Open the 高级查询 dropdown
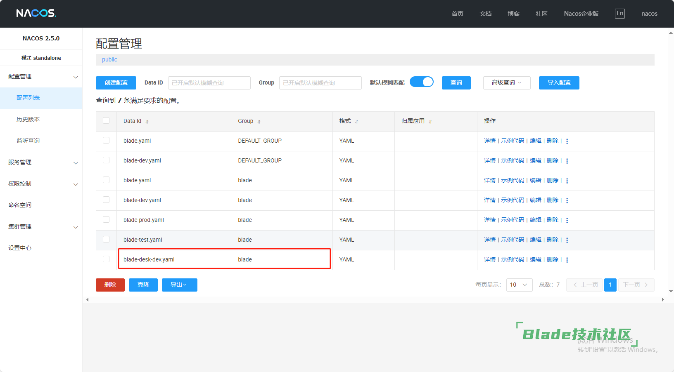674x372 pixels. 507,83
